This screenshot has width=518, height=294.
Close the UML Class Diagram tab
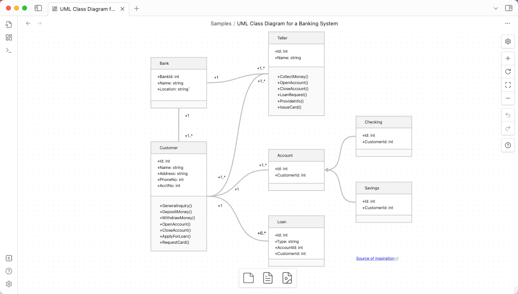pyautogui.click(x=123, y=8)
